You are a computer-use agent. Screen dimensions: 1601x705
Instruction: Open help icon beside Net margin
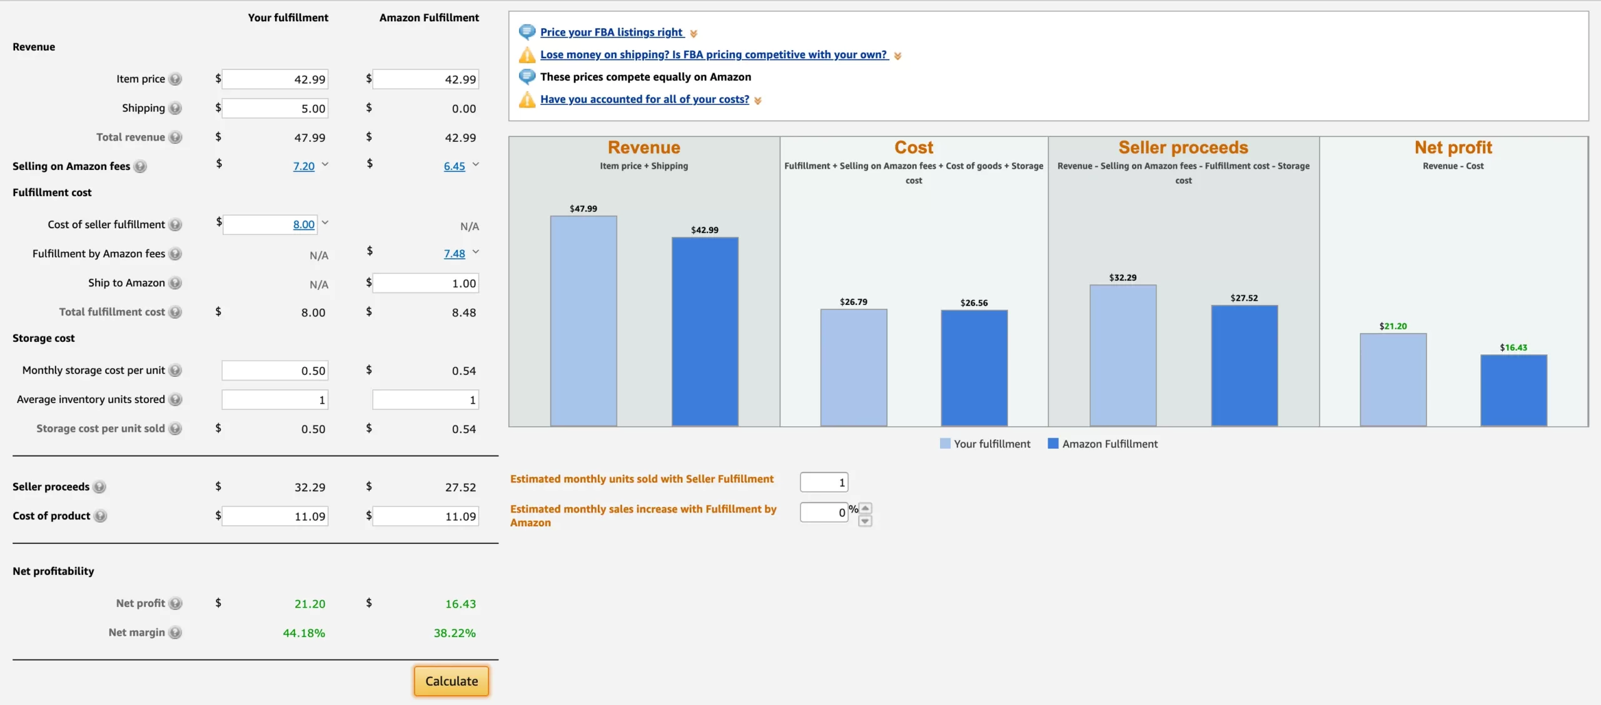click(x=176, y=632)
